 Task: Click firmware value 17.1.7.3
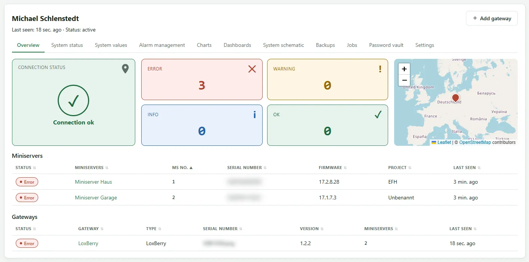[x=327, y=198]
